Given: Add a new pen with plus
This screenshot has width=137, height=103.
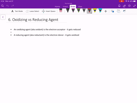Looking at the screenshot, I should pos(106,11).
